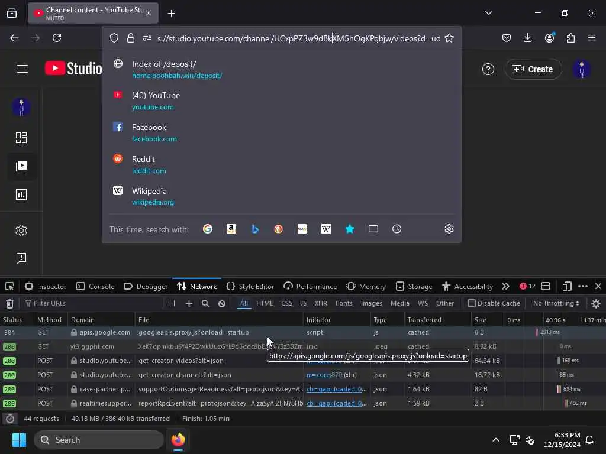Filter network requests by XHR
Image resolution: width=606 pixels, height=454 pixels.
tap(321, 303)
